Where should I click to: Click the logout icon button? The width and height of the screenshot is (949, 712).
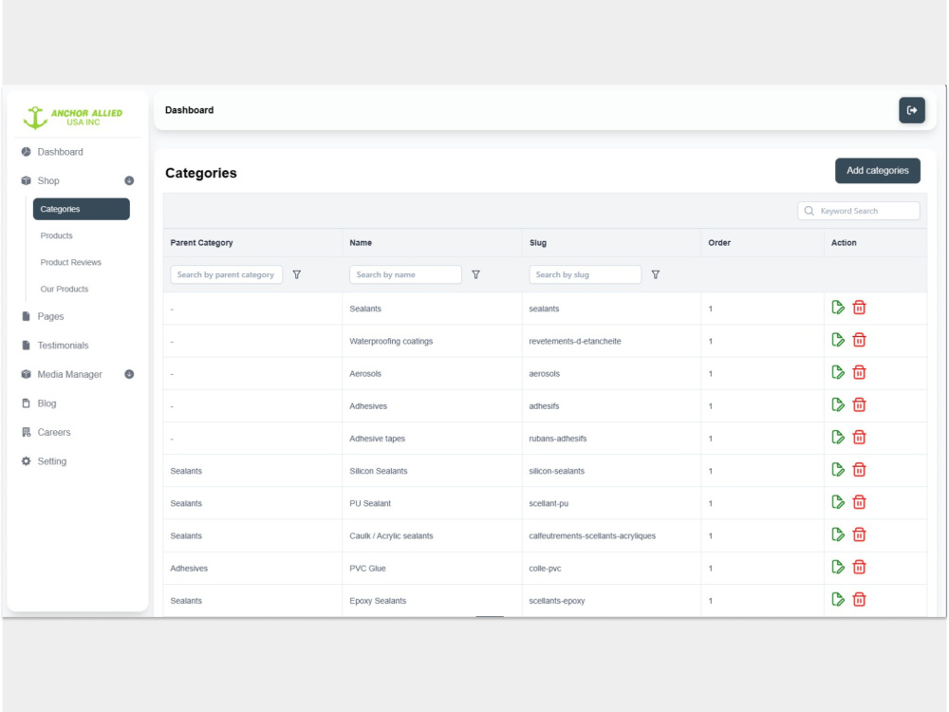point(911,110)
